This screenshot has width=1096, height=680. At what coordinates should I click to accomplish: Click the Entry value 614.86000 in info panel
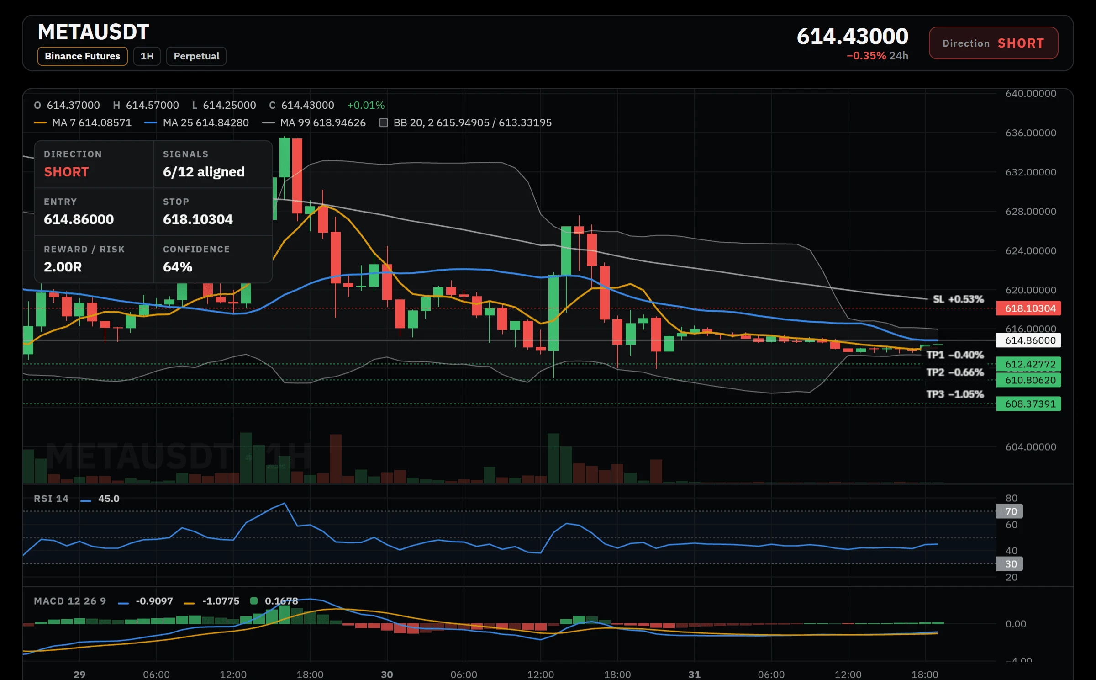coord(79,219)
